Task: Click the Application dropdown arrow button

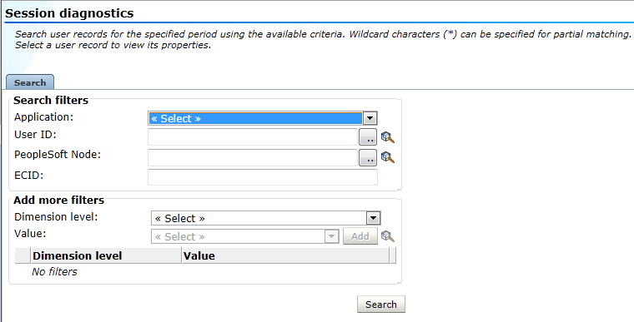Action: click(370, 118)
